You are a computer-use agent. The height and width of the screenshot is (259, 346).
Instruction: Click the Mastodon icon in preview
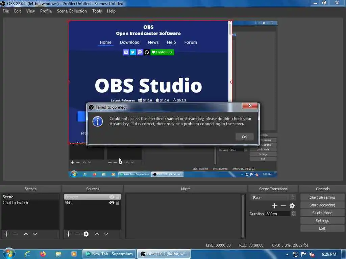tap(140, 52)
